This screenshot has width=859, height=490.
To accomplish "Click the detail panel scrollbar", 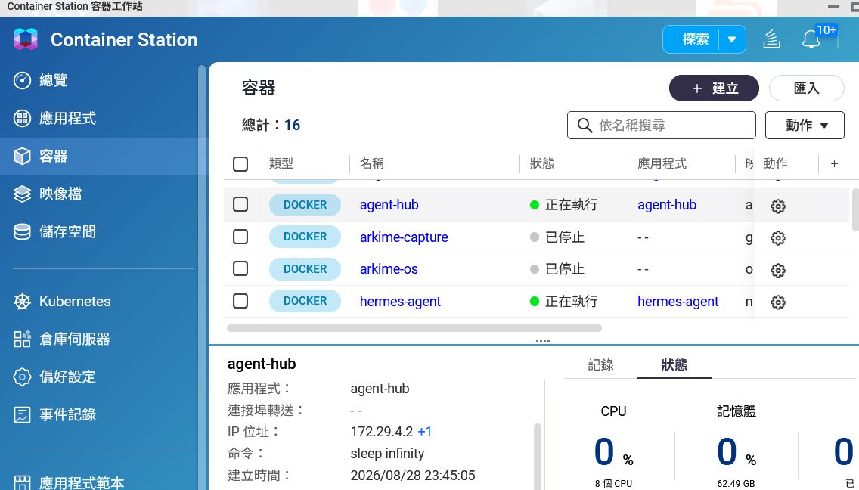I will [x=538, y=456].
